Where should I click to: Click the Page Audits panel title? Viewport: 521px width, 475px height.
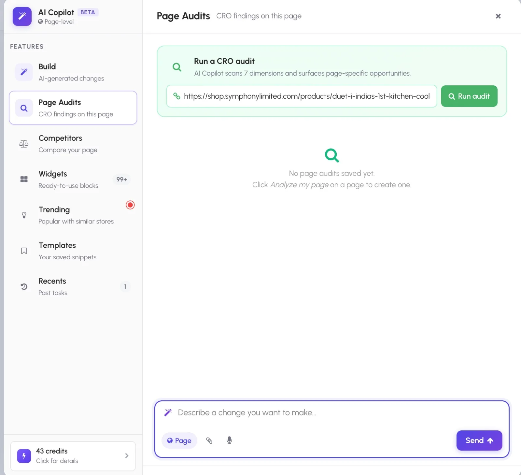[183, 16]
